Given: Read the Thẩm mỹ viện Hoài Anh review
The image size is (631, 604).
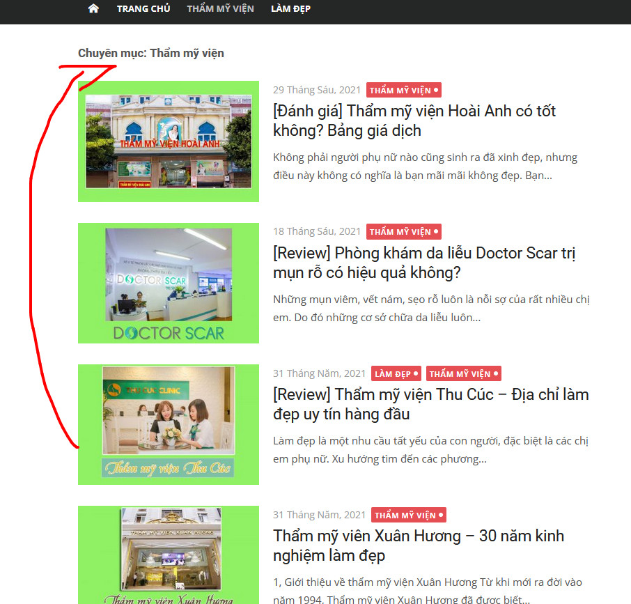Looking at the screenshot, I should (414, 121).
